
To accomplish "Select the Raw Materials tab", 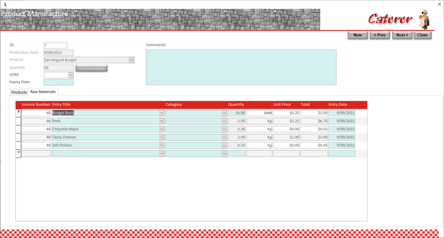I will coord(43,92).
